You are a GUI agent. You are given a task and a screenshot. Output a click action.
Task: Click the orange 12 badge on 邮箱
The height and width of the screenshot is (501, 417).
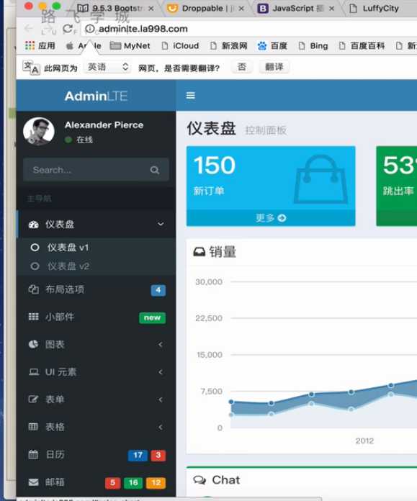pyautogui.click(x=156, y=483)
